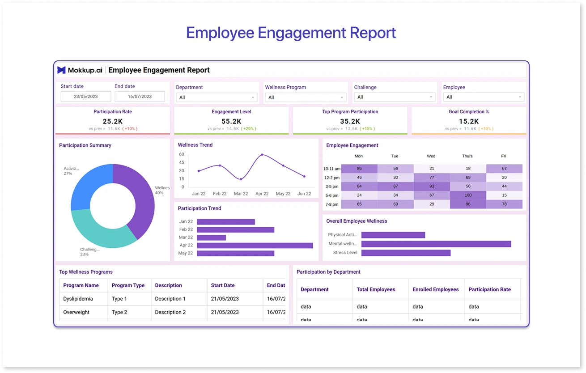Click the Mar 22 bar in Participation Trend
The image size is (586, 373).
tap(211, 237)
